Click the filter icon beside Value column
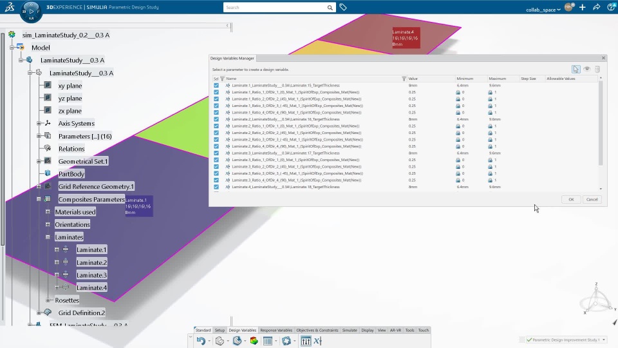618x348 pixels. point(404,79)
